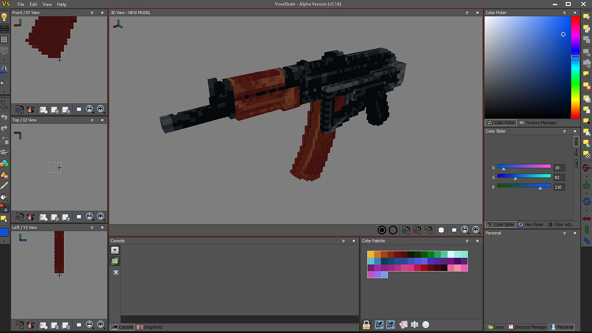Open float menu of Color Palette panel
This screenshot has width=592, height=333.
[467, 241]
